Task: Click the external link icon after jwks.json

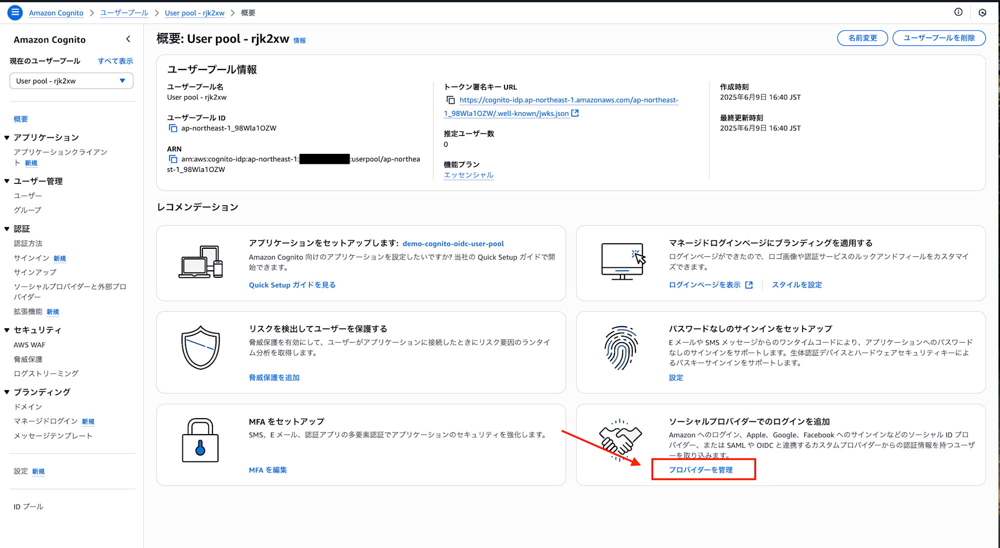Action: tap(575, 113)
